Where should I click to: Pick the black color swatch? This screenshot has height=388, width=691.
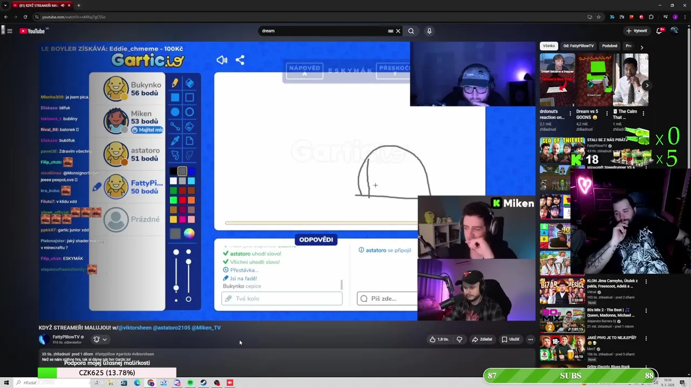click(x=173, y=171)
